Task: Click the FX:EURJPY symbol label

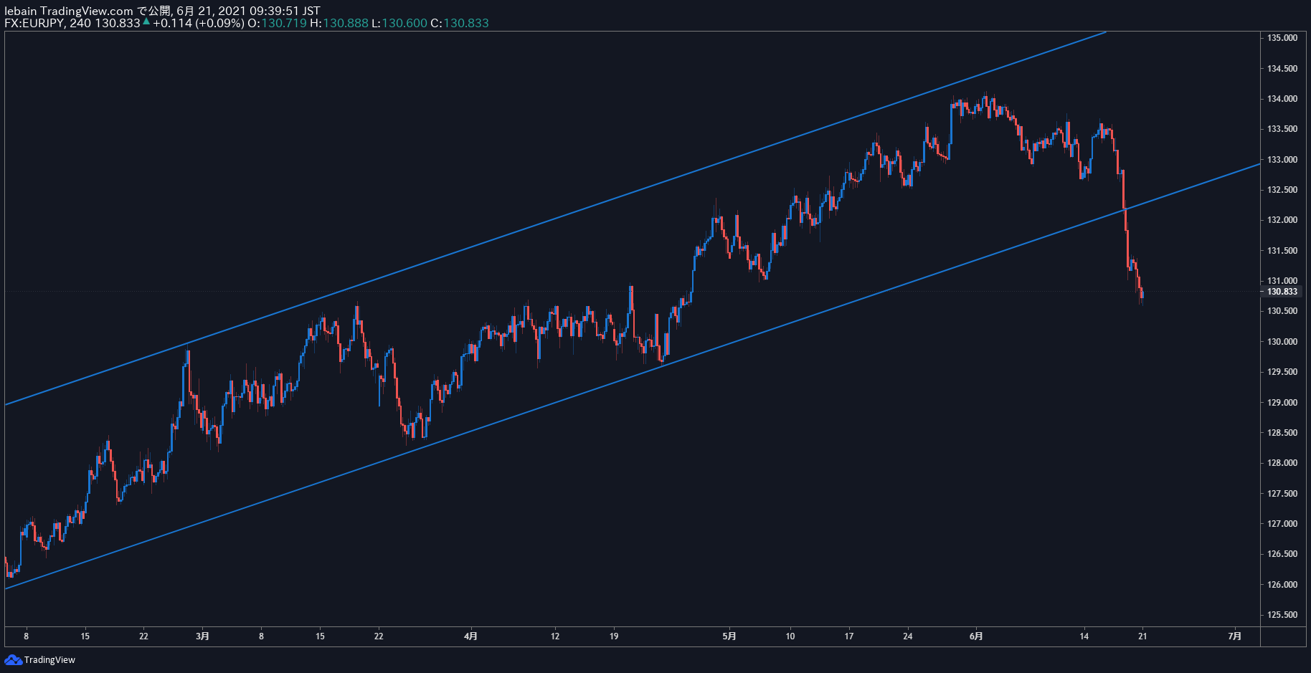Action: point(34,23)
